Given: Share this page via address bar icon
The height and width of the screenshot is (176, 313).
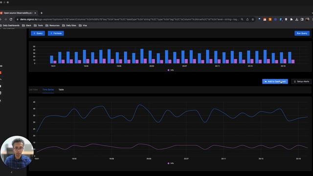Looking at the screenshot, I should click(247, 20).
